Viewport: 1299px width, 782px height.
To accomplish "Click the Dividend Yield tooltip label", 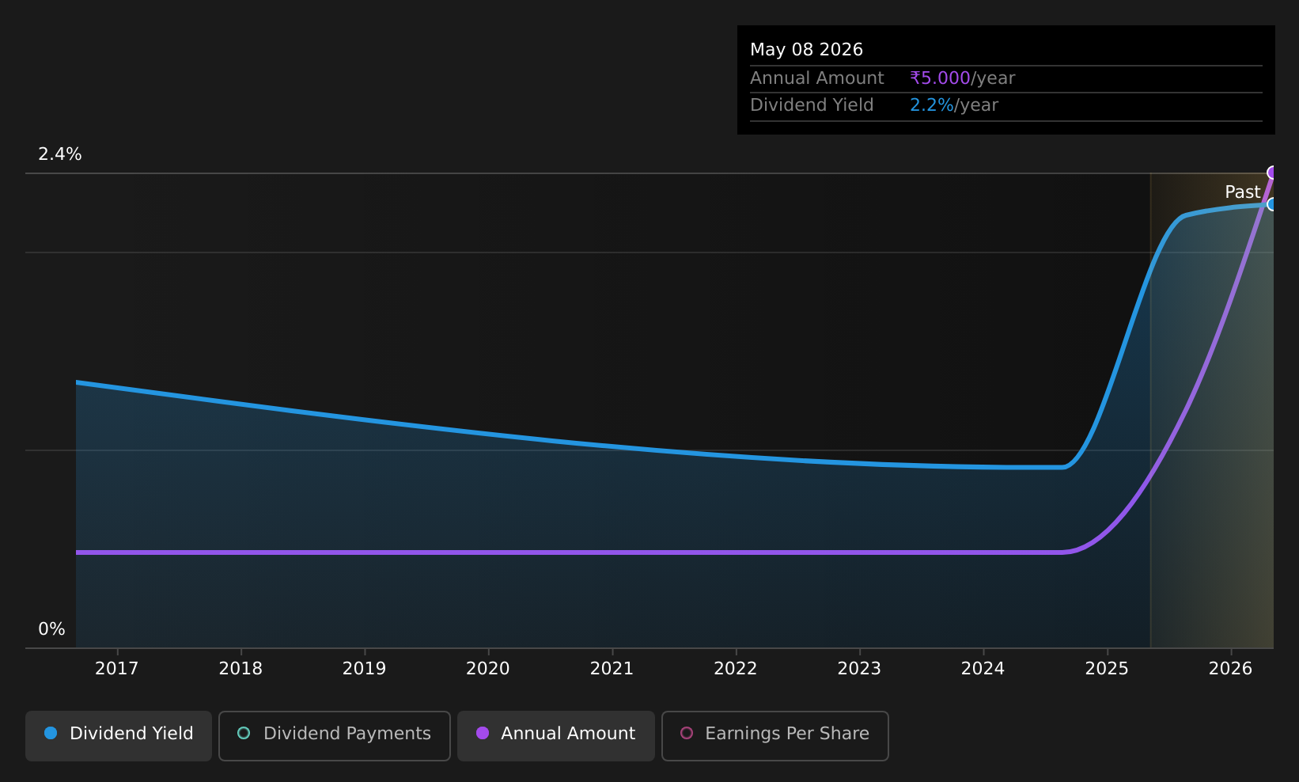I will click(x=812, y=105).
